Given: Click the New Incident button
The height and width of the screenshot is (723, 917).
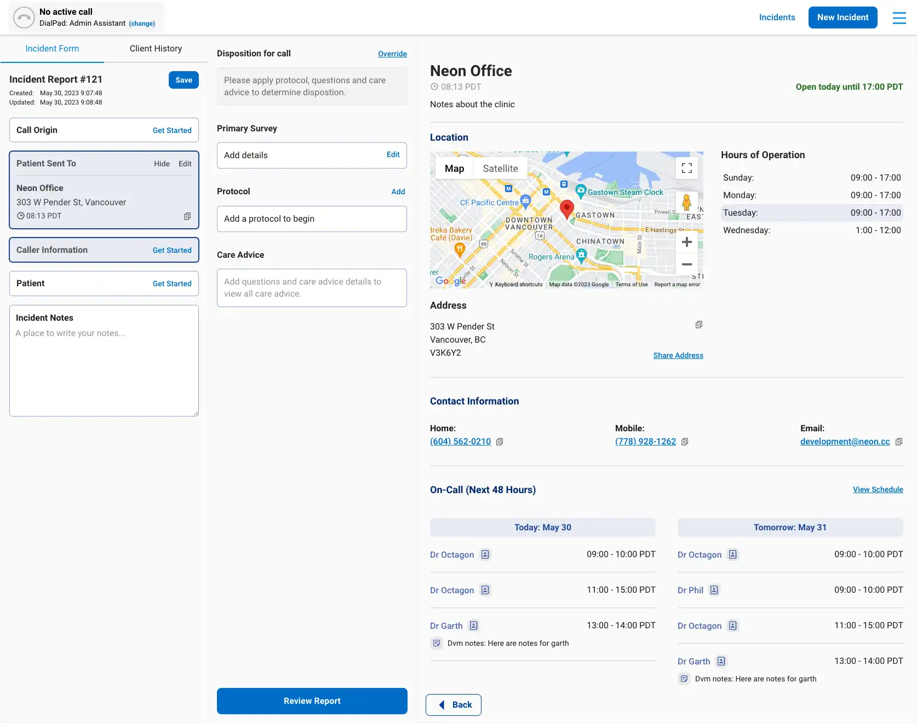Looking at the screenshot, I should [843, 18].
